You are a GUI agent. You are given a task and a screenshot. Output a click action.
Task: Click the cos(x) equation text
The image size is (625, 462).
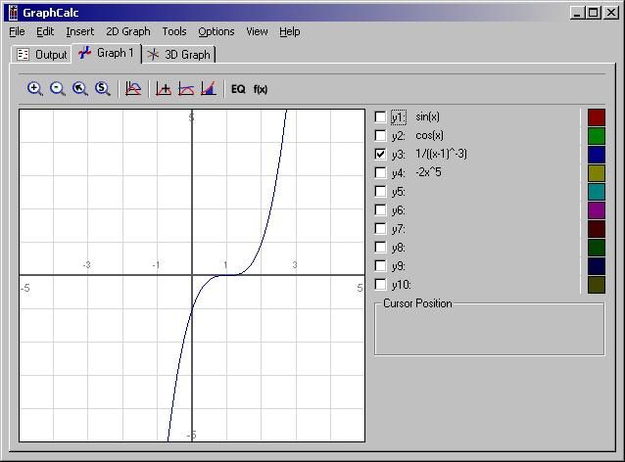coord(429,135)
